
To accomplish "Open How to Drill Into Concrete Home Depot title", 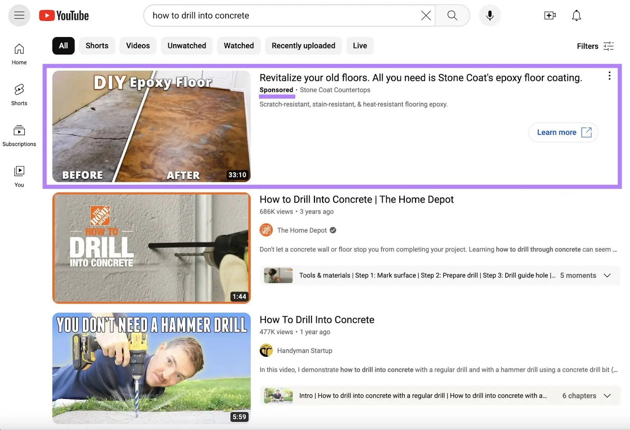I will 356,199.
